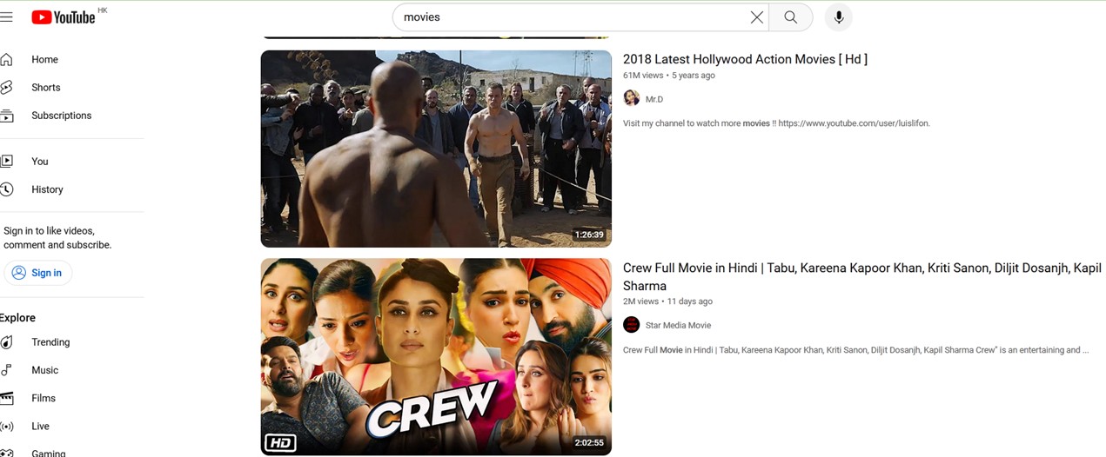Click the 1:26:39 duration badge
Viewport: 1106px width, 457px height.
click(590, 235)
